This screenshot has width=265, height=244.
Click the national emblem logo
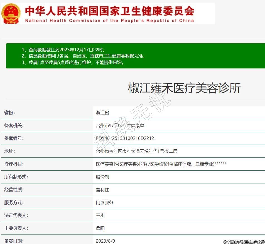pos(11,14)
